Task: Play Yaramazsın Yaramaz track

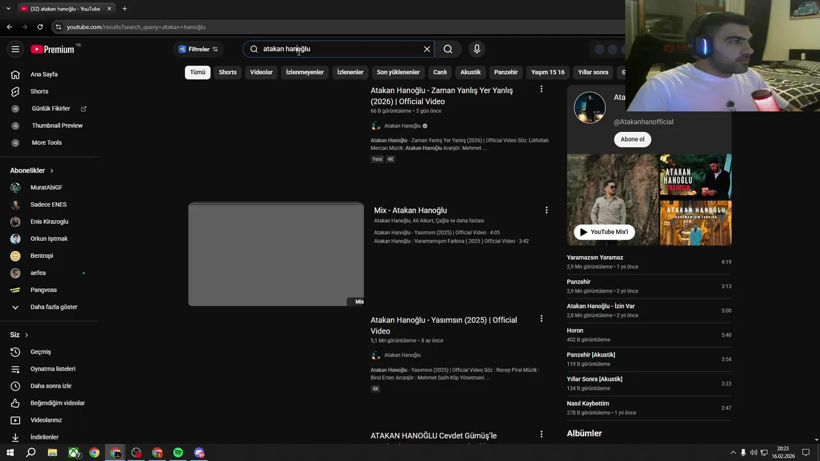Action: click(649, 262)
